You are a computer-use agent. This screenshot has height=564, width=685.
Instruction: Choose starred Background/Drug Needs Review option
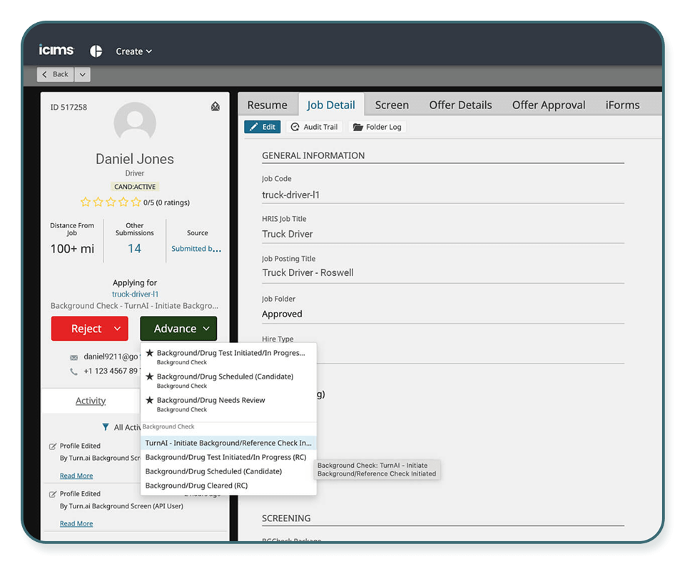tap(210, 401)
